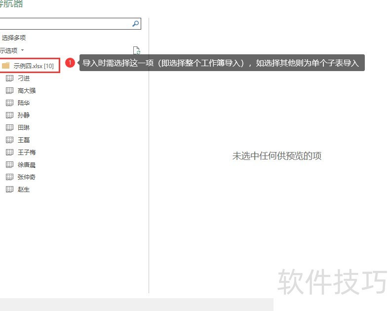Select the 陆华 sheet name
The width and height of the screenshot is (391, 311).
point(24,103)
